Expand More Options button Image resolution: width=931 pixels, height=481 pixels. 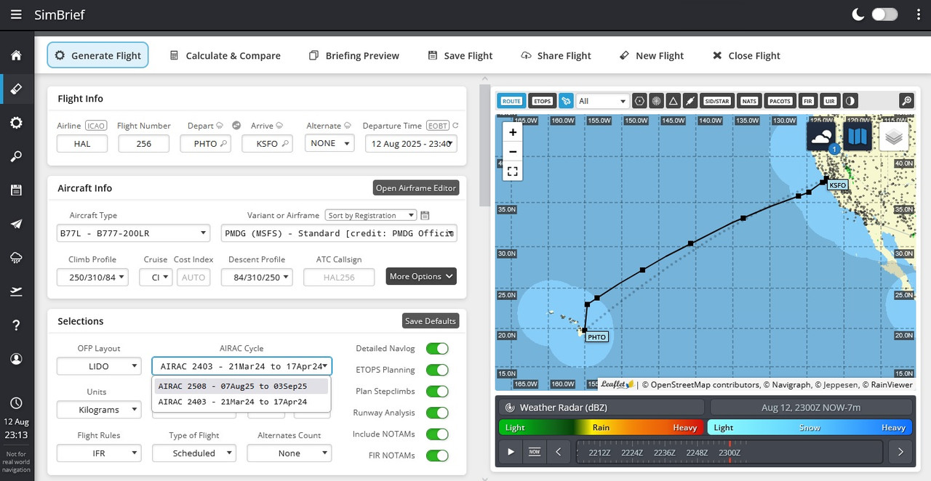click(422, 276)
